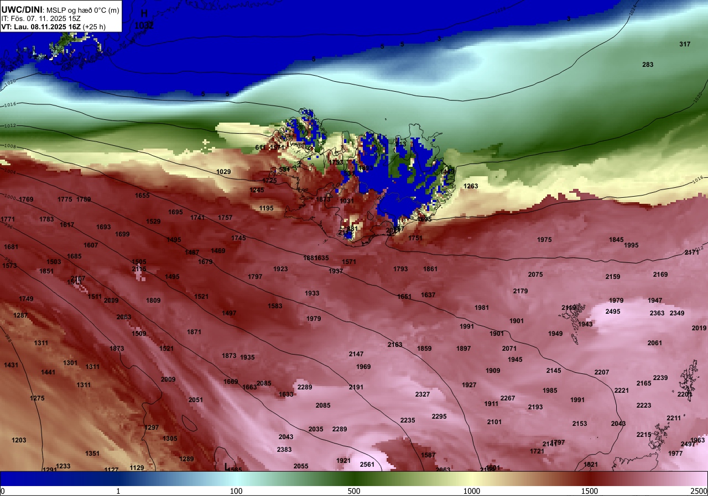Select the 1583 height value

point(275,306)
